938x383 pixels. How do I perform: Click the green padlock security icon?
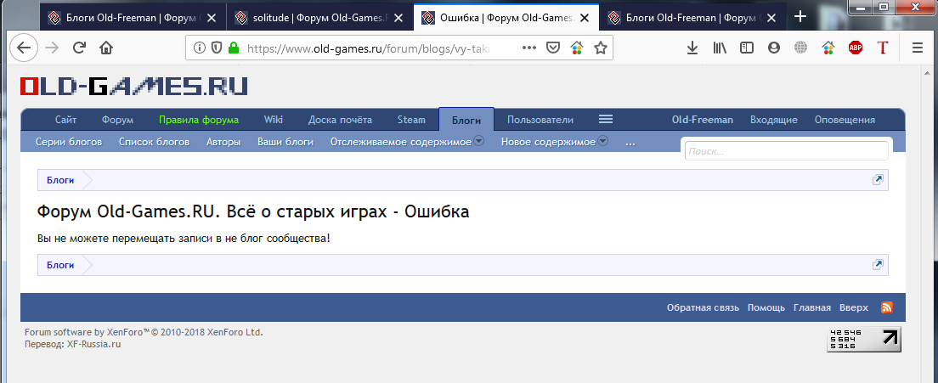pos(234,48)
